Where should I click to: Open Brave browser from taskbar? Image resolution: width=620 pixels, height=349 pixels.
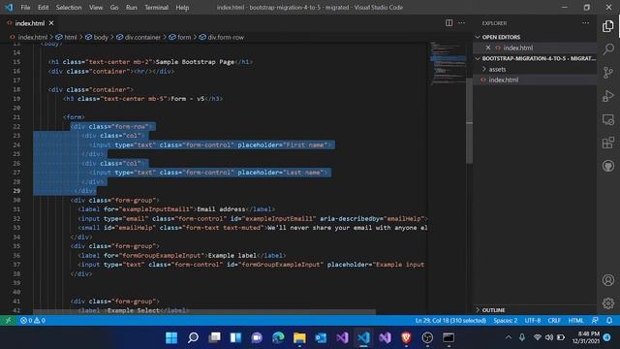pos(406,337)
